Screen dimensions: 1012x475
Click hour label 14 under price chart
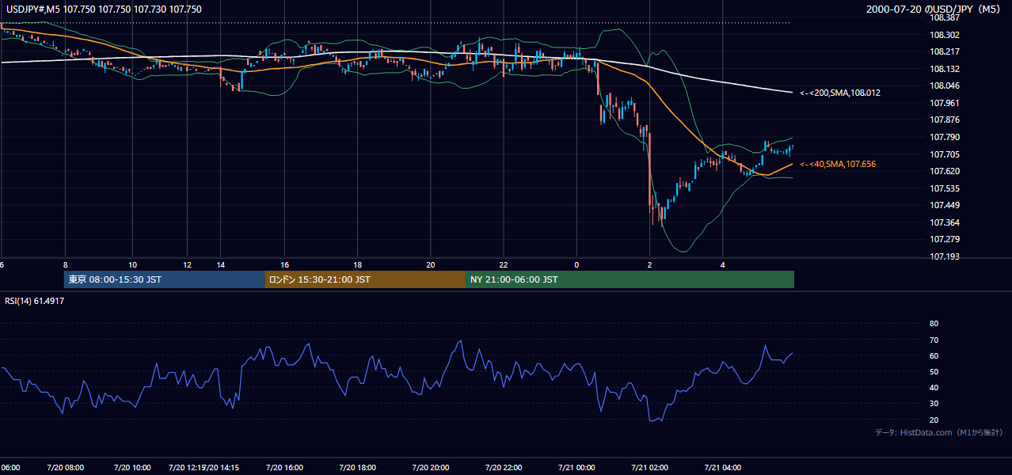221,264
